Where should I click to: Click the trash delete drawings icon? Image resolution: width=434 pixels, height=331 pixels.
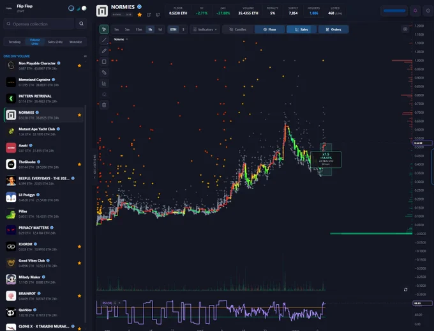(104, 105)
